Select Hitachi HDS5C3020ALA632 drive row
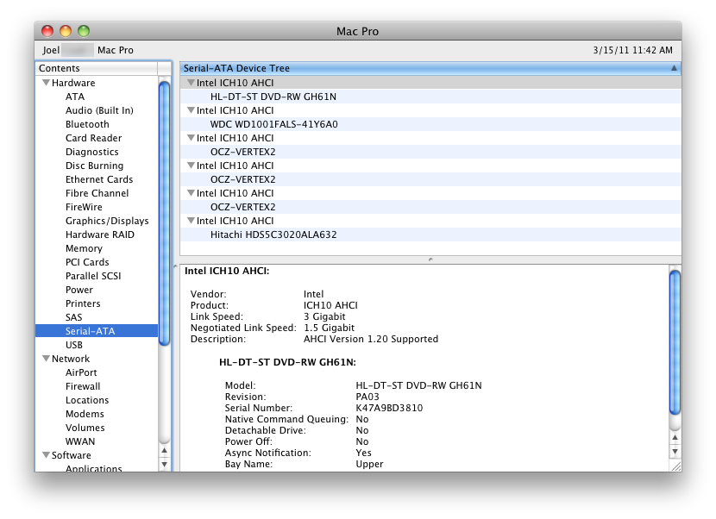 coord(430,234)
